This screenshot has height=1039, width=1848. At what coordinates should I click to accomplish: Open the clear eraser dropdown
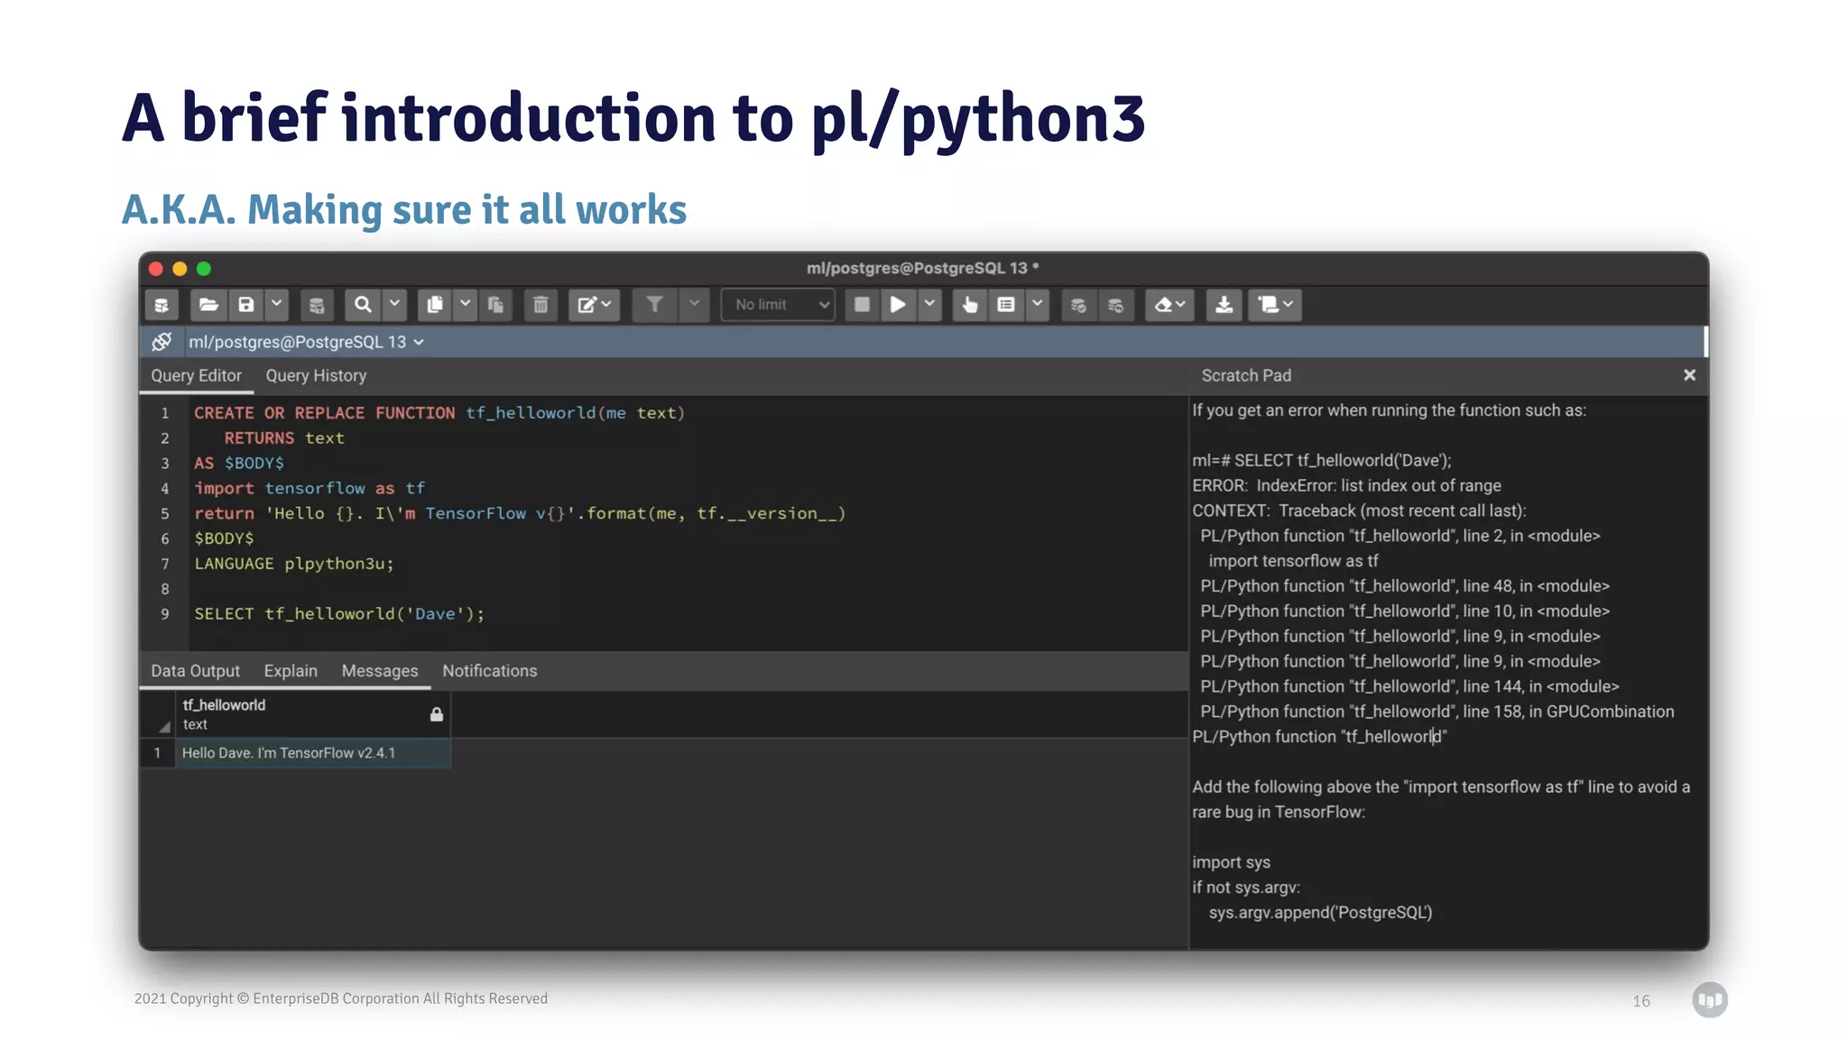[x=1170, y=305]
